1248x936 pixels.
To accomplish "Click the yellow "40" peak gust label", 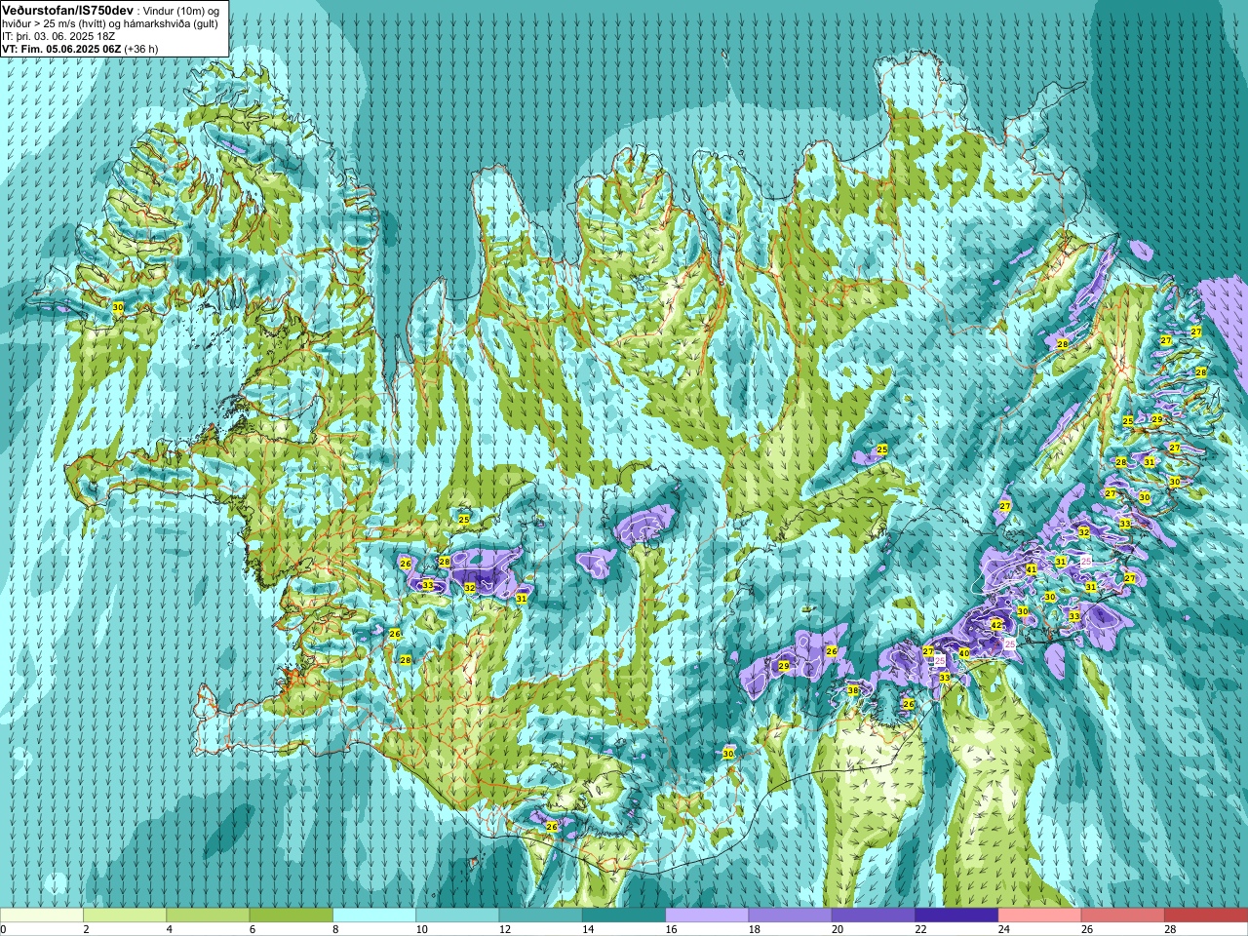I will pos(963,653).
